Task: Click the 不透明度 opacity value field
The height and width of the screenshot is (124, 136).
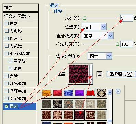Action: click(127, 44)
